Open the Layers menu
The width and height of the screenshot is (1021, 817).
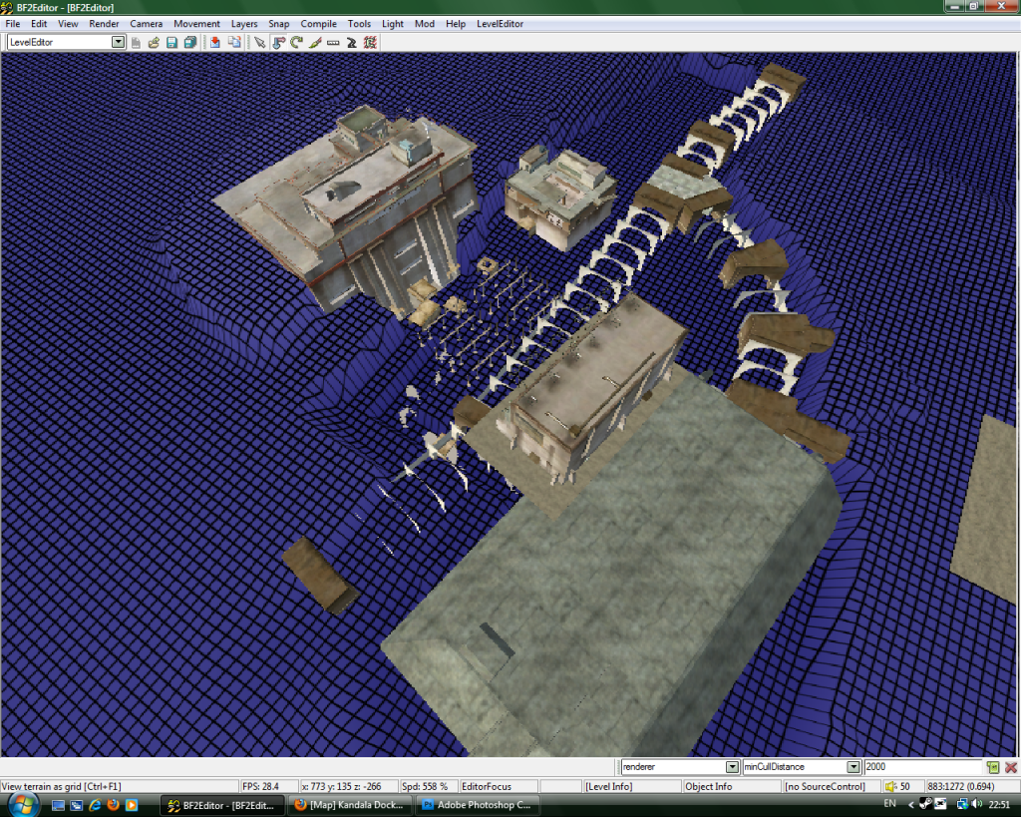[243, 24]
